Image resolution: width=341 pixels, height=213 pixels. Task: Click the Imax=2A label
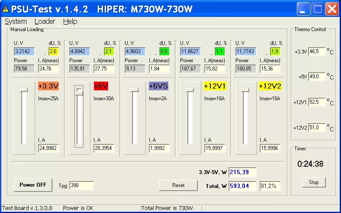pos(158,99)
